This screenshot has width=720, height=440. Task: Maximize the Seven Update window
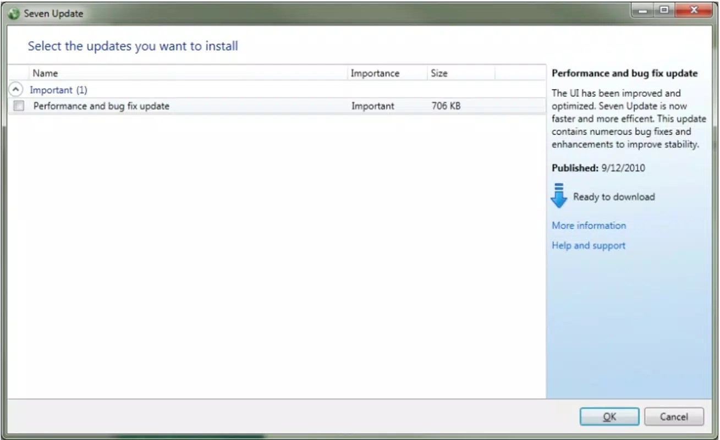point(664,9)
